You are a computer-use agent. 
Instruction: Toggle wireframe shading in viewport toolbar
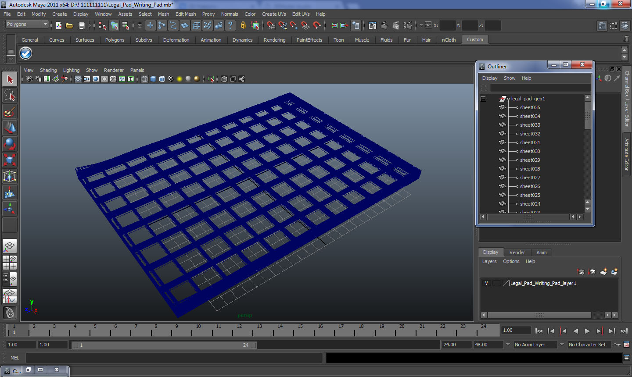(x=144, y=79)
